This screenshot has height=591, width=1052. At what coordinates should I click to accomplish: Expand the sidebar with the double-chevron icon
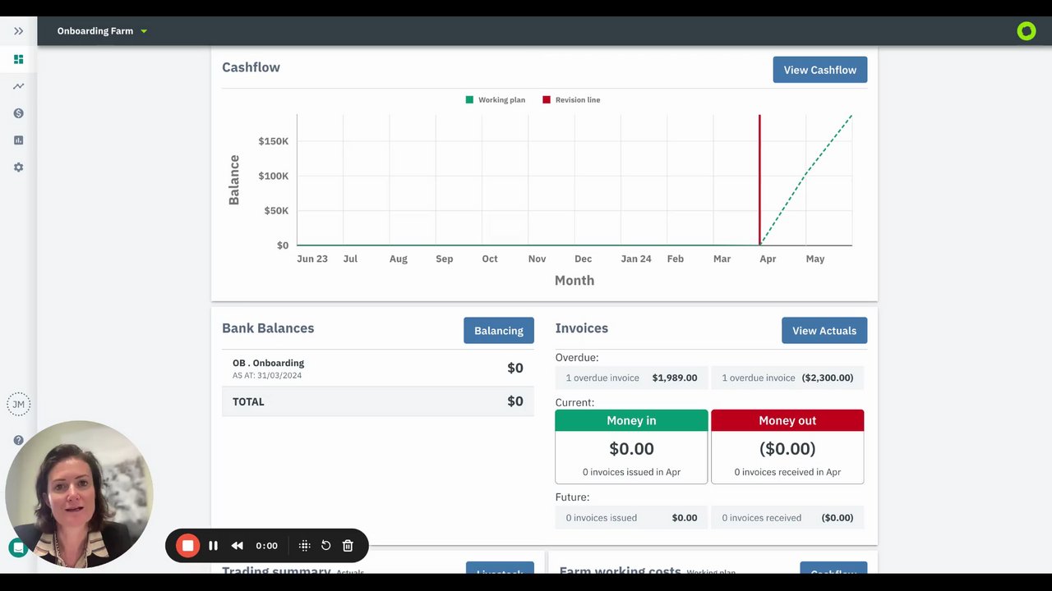coord(18,31)
